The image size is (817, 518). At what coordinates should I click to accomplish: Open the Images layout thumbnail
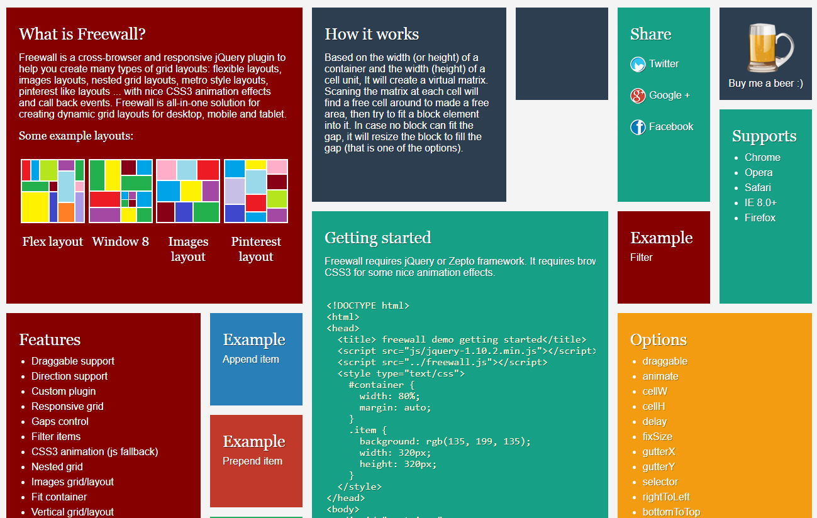(x=188, y=191)
